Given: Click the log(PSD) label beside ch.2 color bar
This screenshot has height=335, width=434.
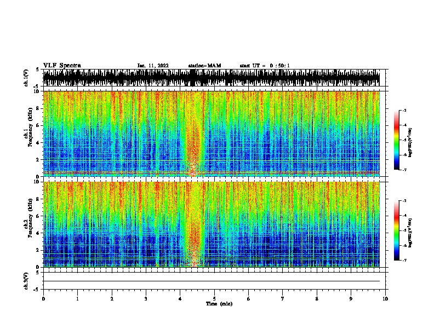Looking at the screenshot, I should pos(410,233).
